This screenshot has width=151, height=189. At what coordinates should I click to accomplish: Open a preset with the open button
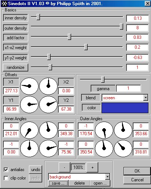click(100, 183)
